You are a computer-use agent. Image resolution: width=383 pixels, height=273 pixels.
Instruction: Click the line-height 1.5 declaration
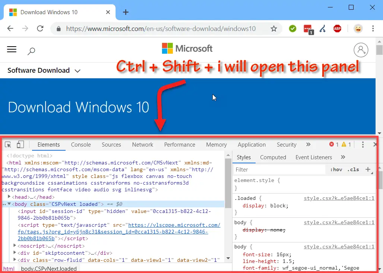(269, 261)
